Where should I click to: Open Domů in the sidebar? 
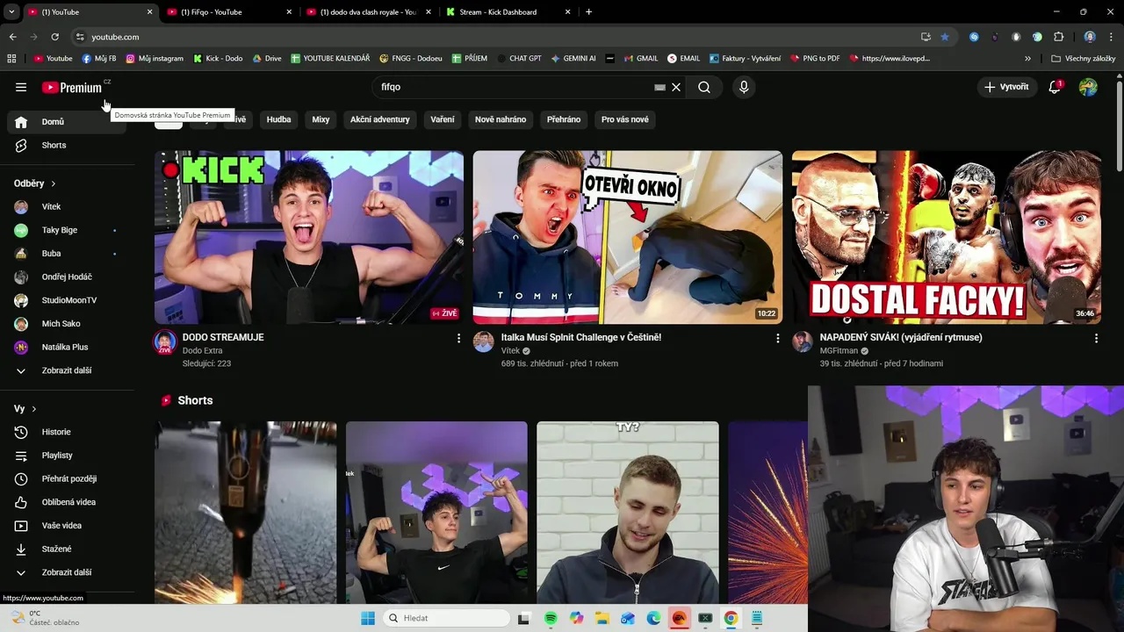(67, 122)
